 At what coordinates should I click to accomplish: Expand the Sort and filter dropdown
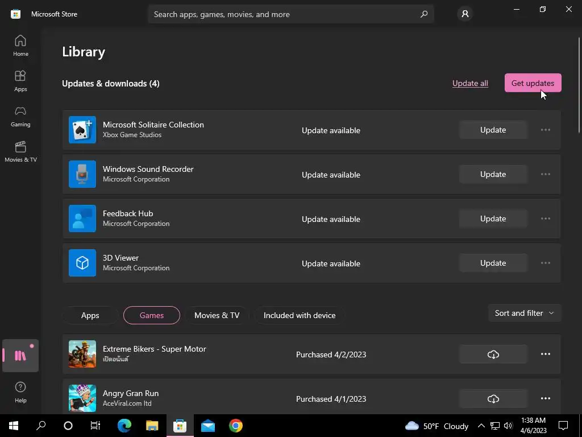(525, 314)
